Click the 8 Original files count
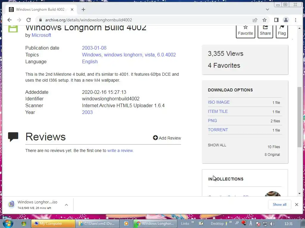The image size is (305, 228). click(272, 154)
